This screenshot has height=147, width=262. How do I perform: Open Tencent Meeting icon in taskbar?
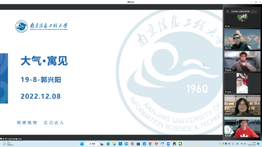[x=168, y=144]
